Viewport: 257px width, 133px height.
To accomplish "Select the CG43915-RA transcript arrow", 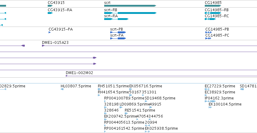I will [x=50, y=13].
